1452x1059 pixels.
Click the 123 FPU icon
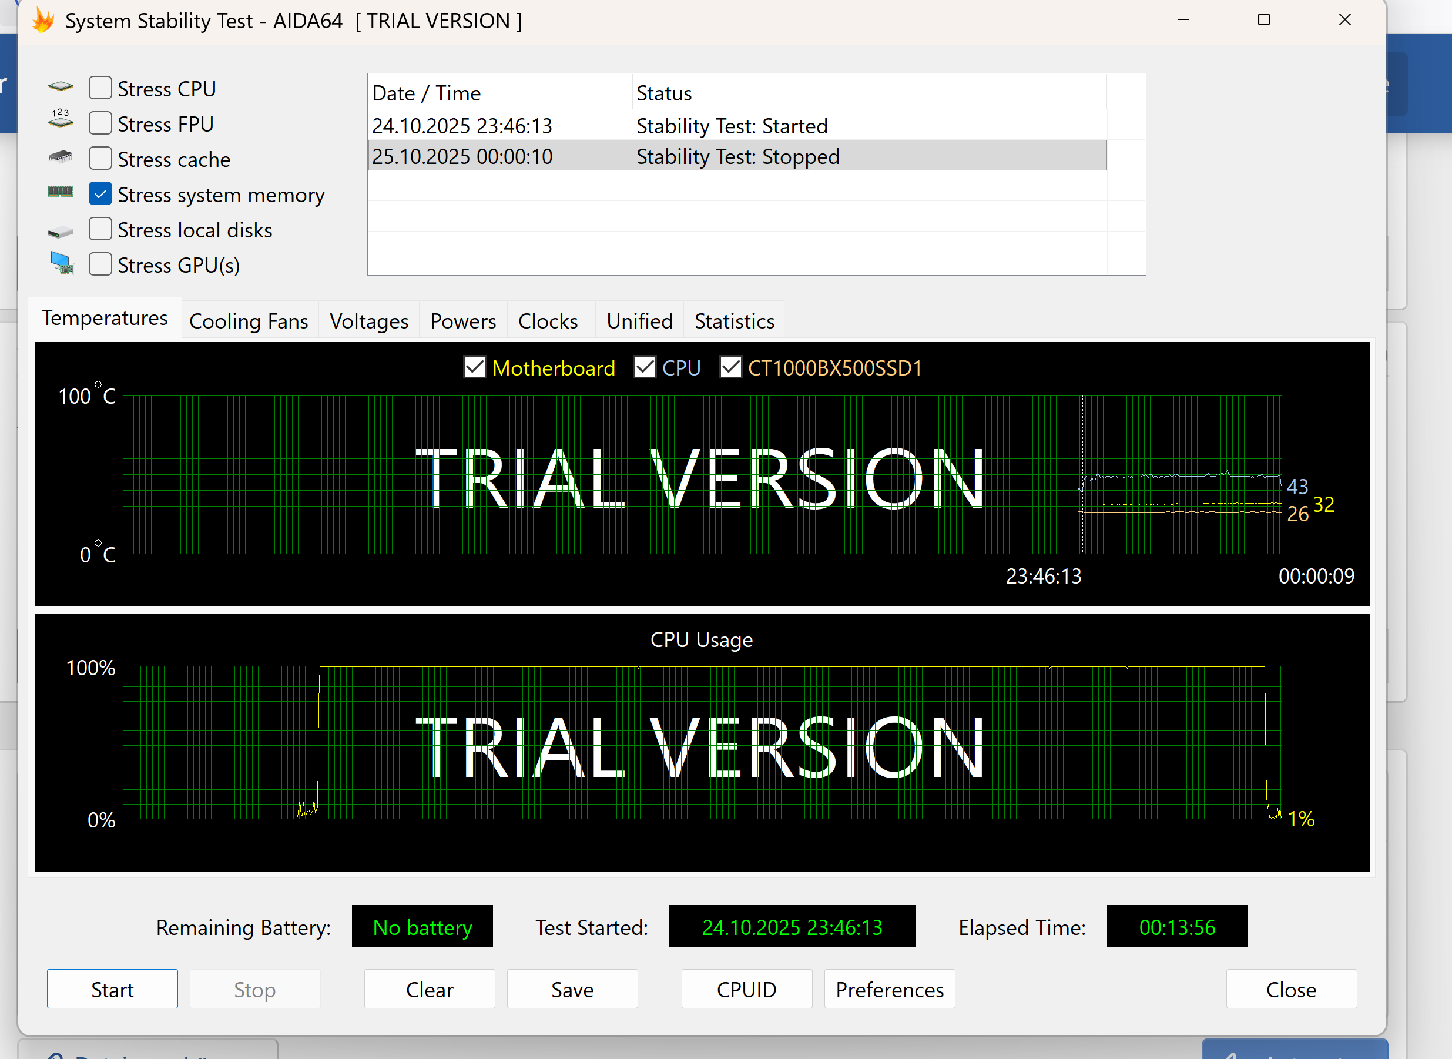pyautogui.click(x=61, y=119)
